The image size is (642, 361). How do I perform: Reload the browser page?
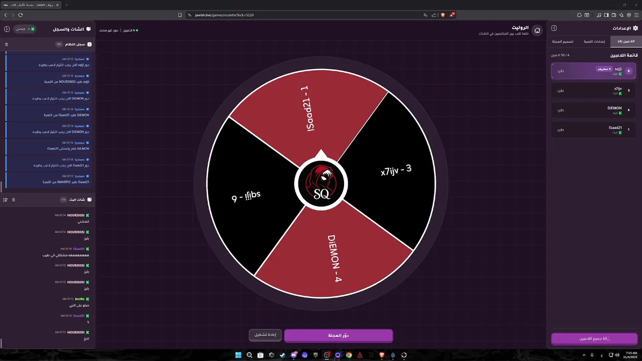[x=21, y=15]
